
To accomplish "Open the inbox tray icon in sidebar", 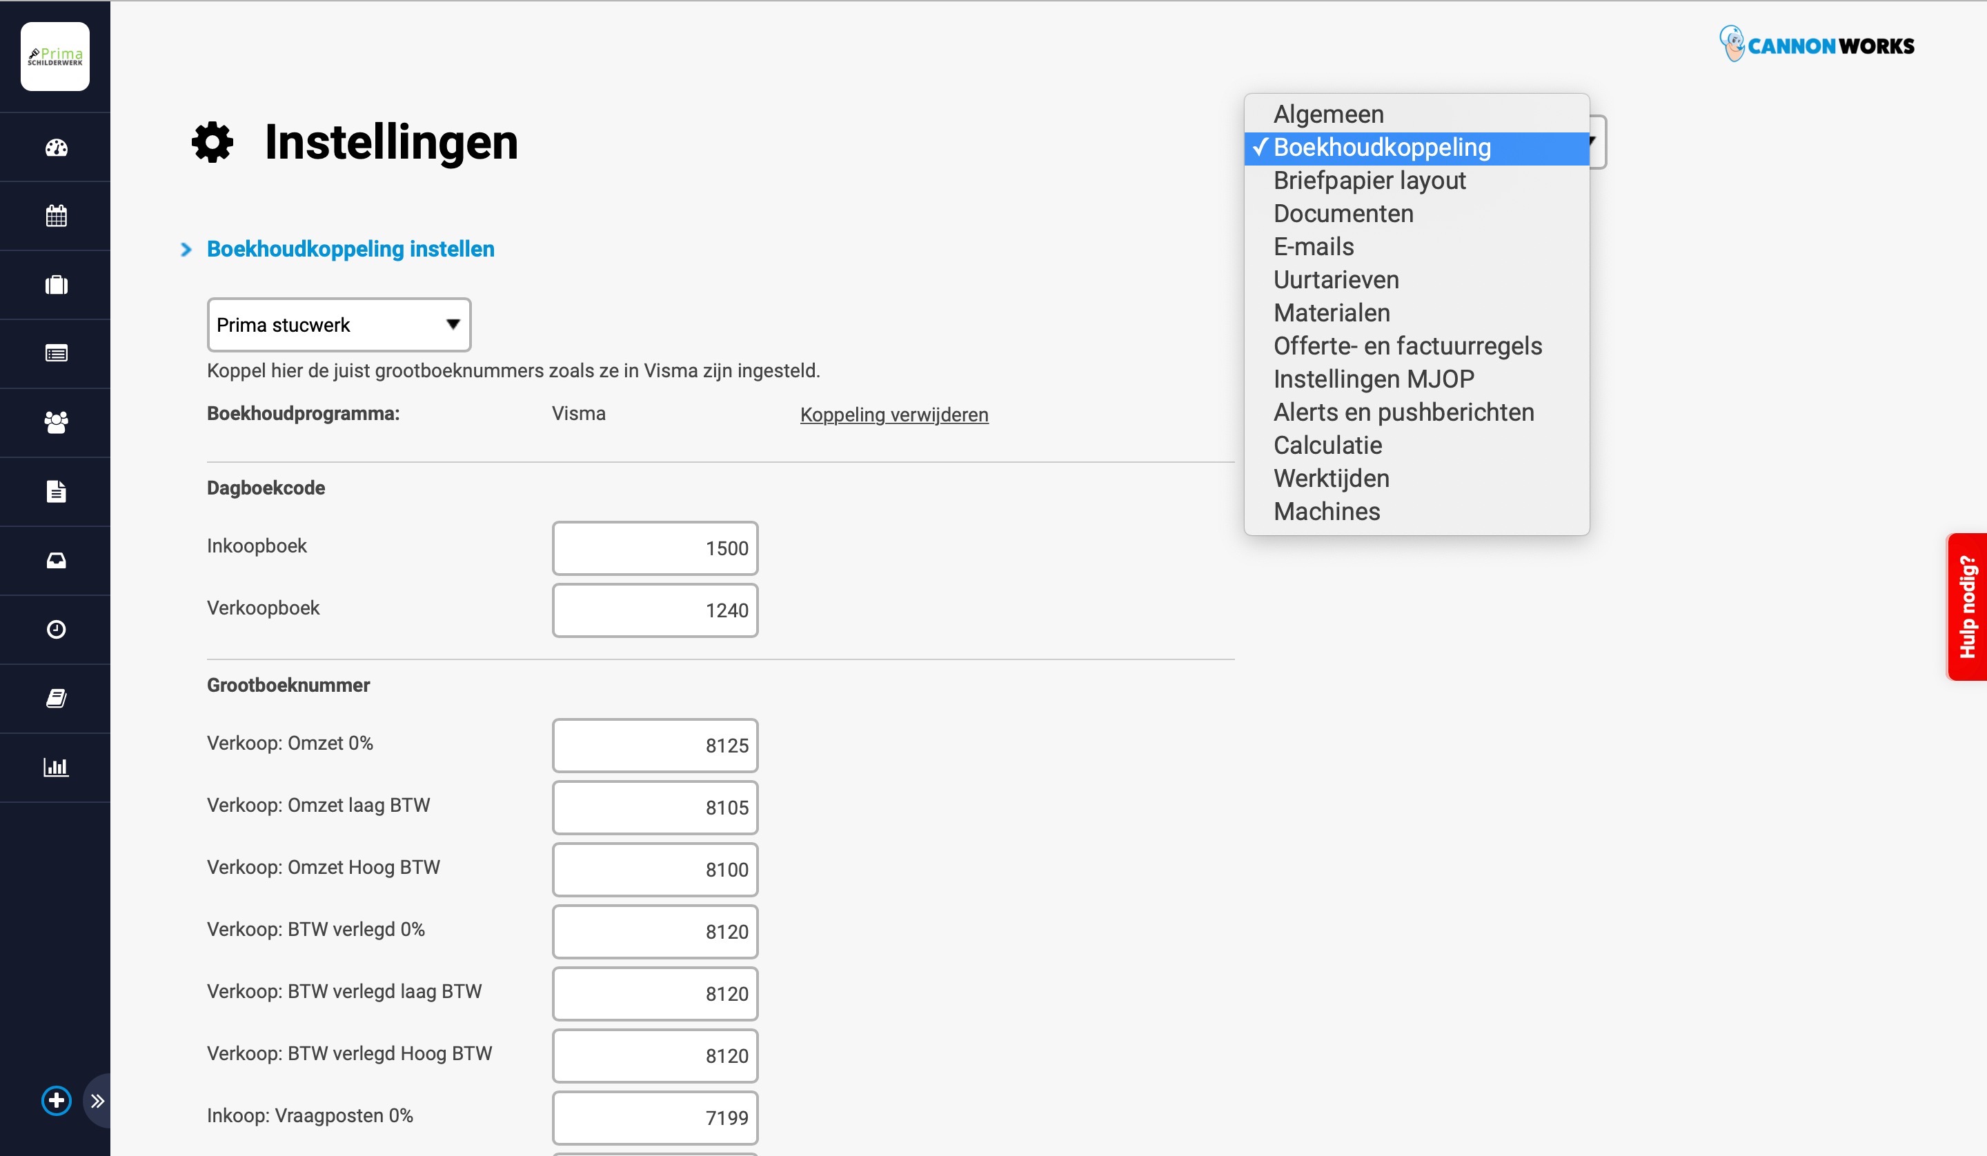I will pos(56,561).
